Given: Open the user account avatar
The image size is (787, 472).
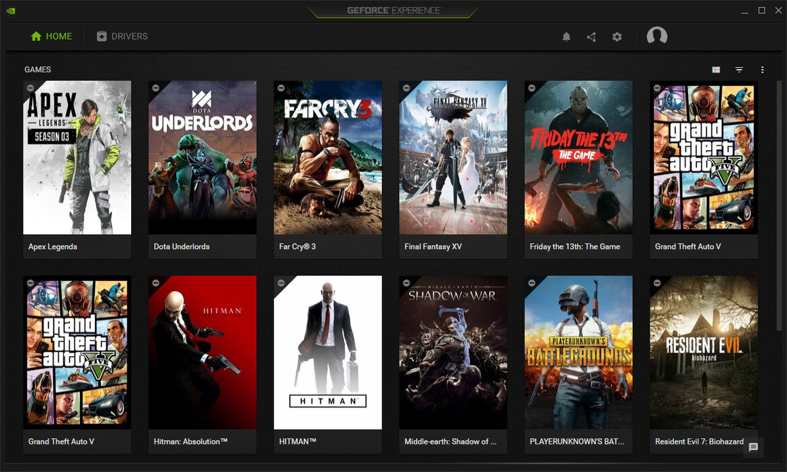Looking at the screenshot, I should [x=657, y=36].
